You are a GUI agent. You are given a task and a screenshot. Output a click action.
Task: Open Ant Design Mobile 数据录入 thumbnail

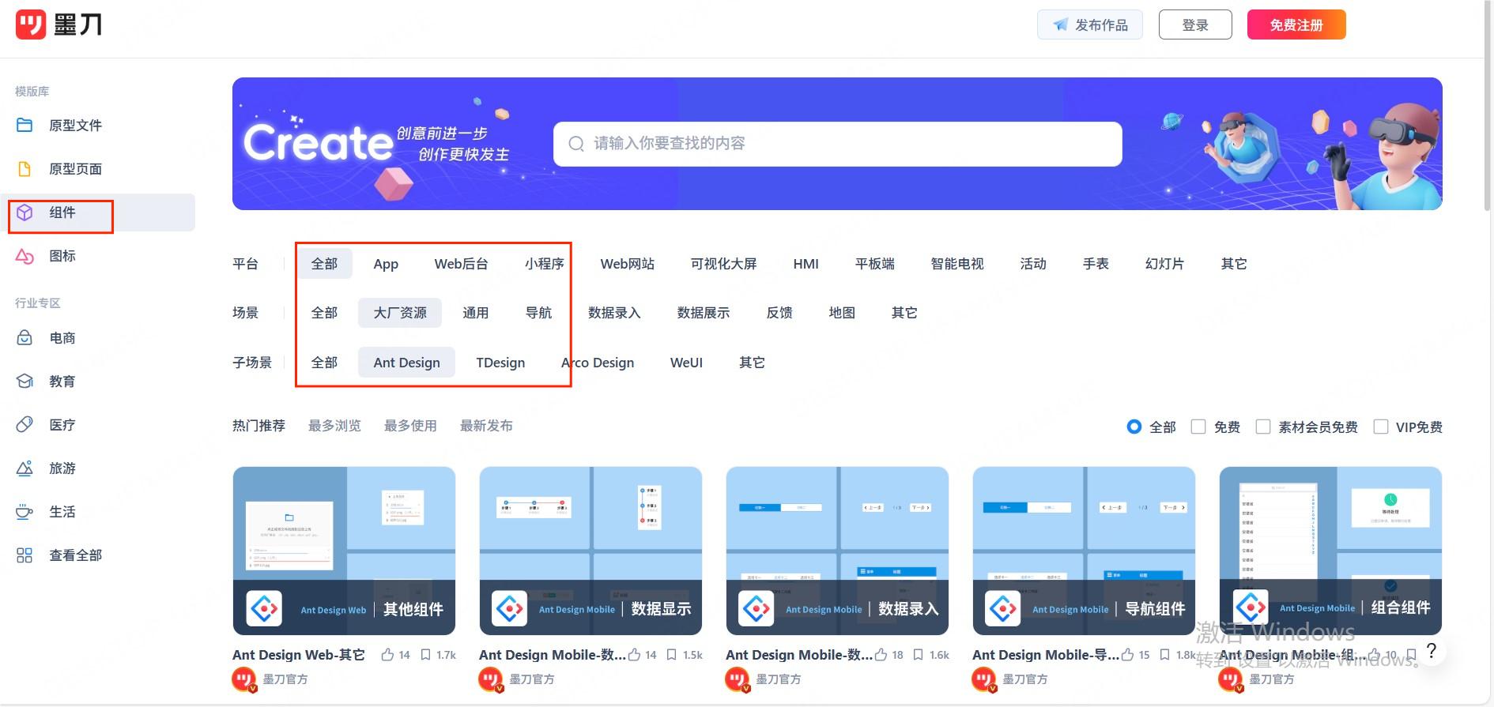click(x=837, y=551)
